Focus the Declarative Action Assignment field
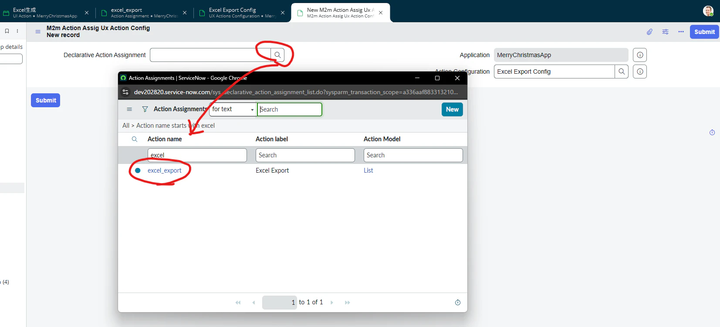The height and width of the screenshot is (327, 720). pos(210,55)
